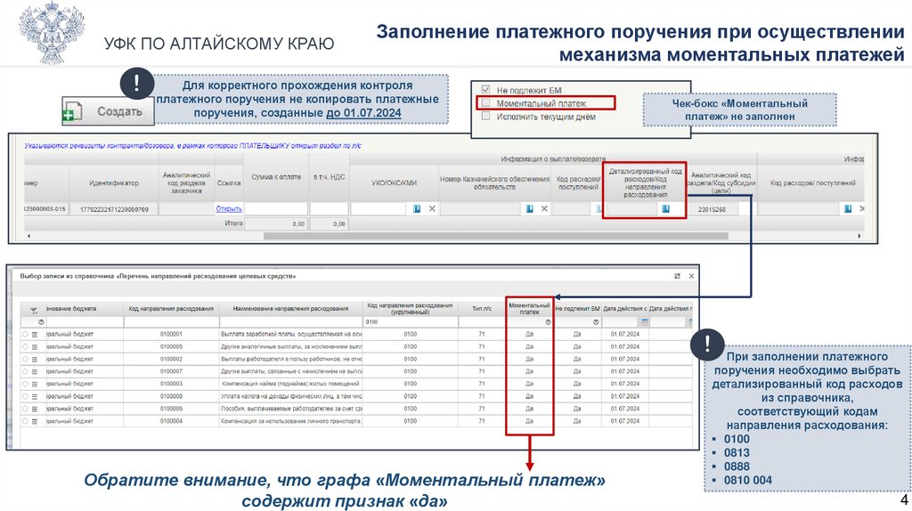Open row menu icon for code 0100003
The width and height of the screenshot is (912, 511).
pyautogui.click(x=35, y=384)
